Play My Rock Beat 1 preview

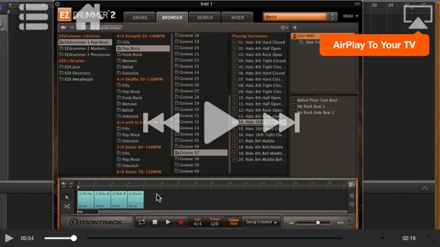(294, 106)
